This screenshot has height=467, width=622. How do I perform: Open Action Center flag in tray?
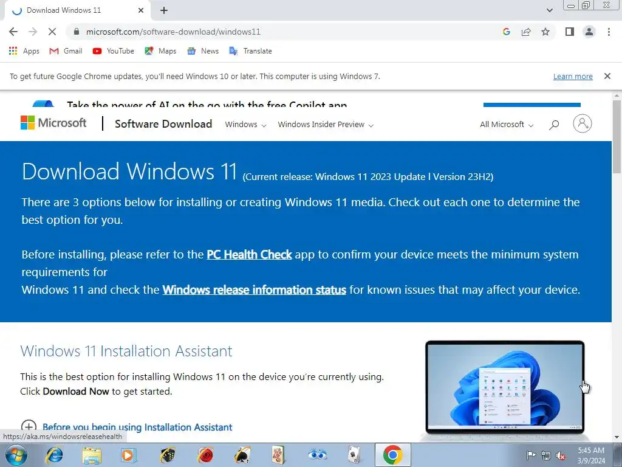click(531, 455)
